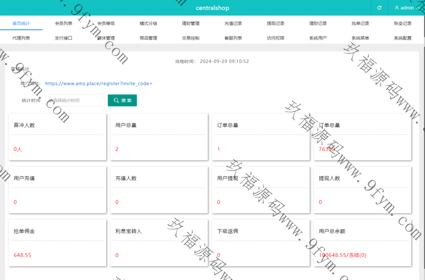
Task: Open 理财管理 in navigation
Action: pyautogui.click(x=191, y=24)
